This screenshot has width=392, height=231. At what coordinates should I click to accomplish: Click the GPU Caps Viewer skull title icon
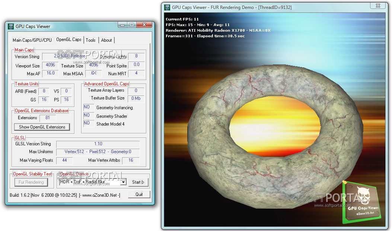[x=11, y=26]
